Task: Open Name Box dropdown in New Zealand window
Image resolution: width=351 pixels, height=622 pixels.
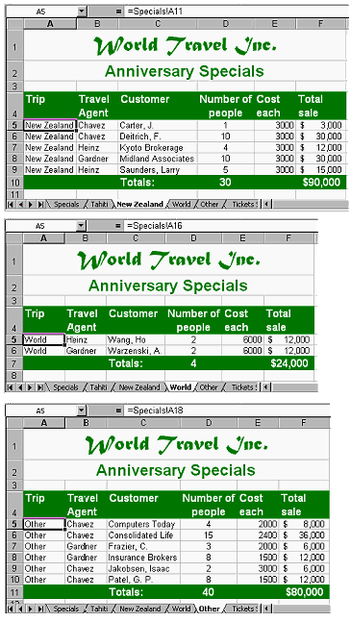Action: 82,12
